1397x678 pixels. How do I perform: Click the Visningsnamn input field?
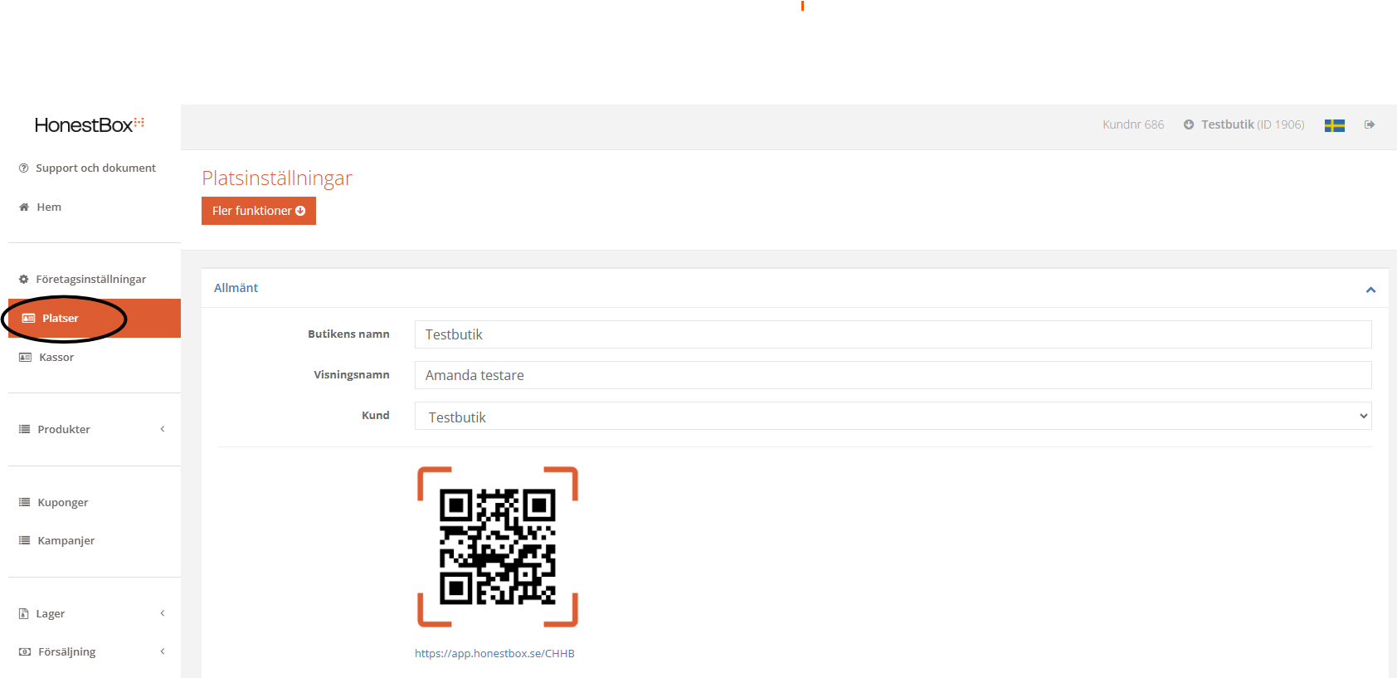click(x=892, y=375)
